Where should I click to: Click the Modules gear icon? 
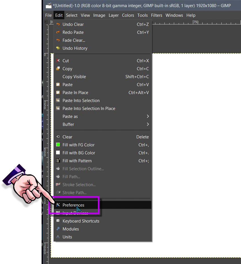[58, 229]
